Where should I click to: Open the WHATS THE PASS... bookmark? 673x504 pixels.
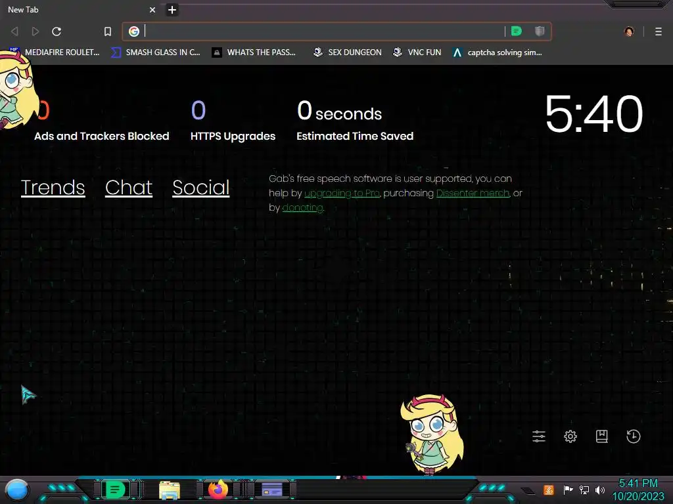point(254,52)
